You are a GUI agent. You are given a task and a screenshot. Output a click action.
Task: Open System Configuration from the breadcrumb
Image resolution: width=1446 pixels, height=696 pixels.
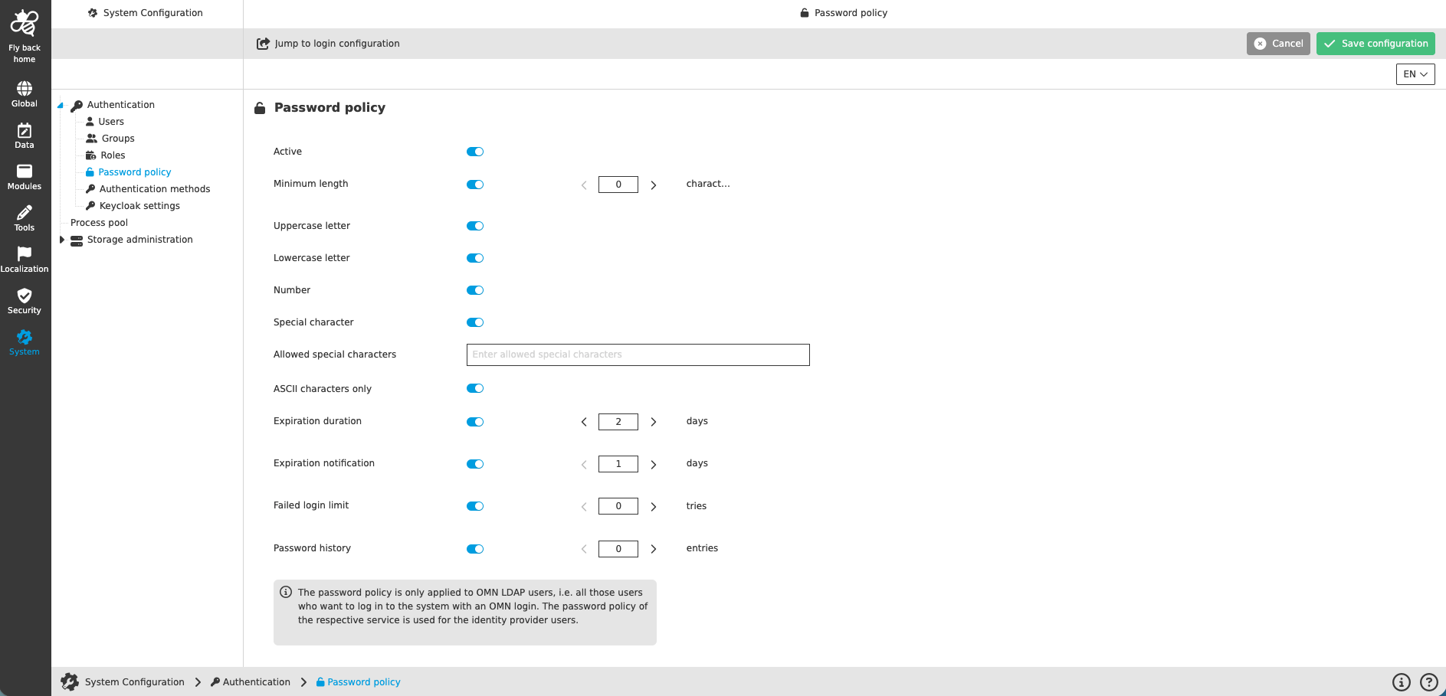pos(134,681)
